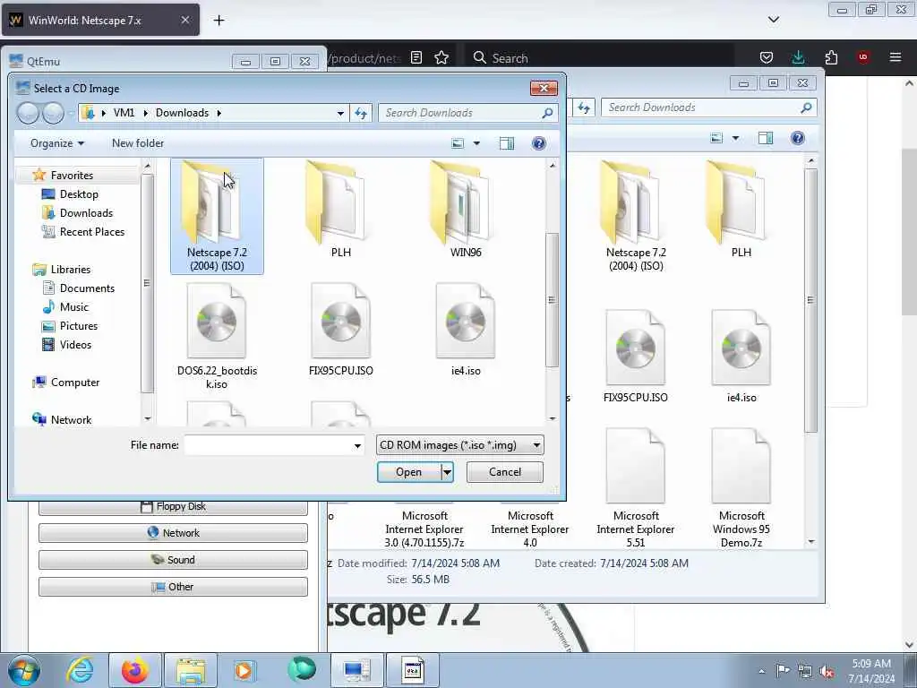Open Windows Explorer from taskbar
This screenshot has width=917, height=688.
(x=191, y=670)
